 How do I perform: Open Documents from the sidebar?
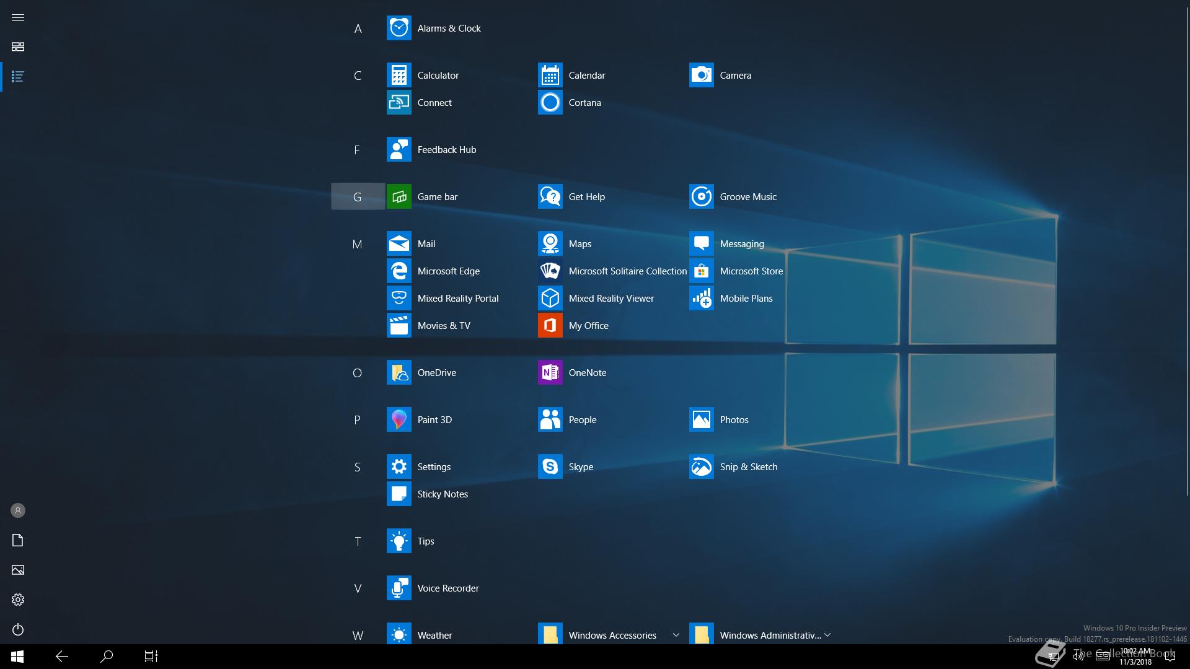(18, 540)
